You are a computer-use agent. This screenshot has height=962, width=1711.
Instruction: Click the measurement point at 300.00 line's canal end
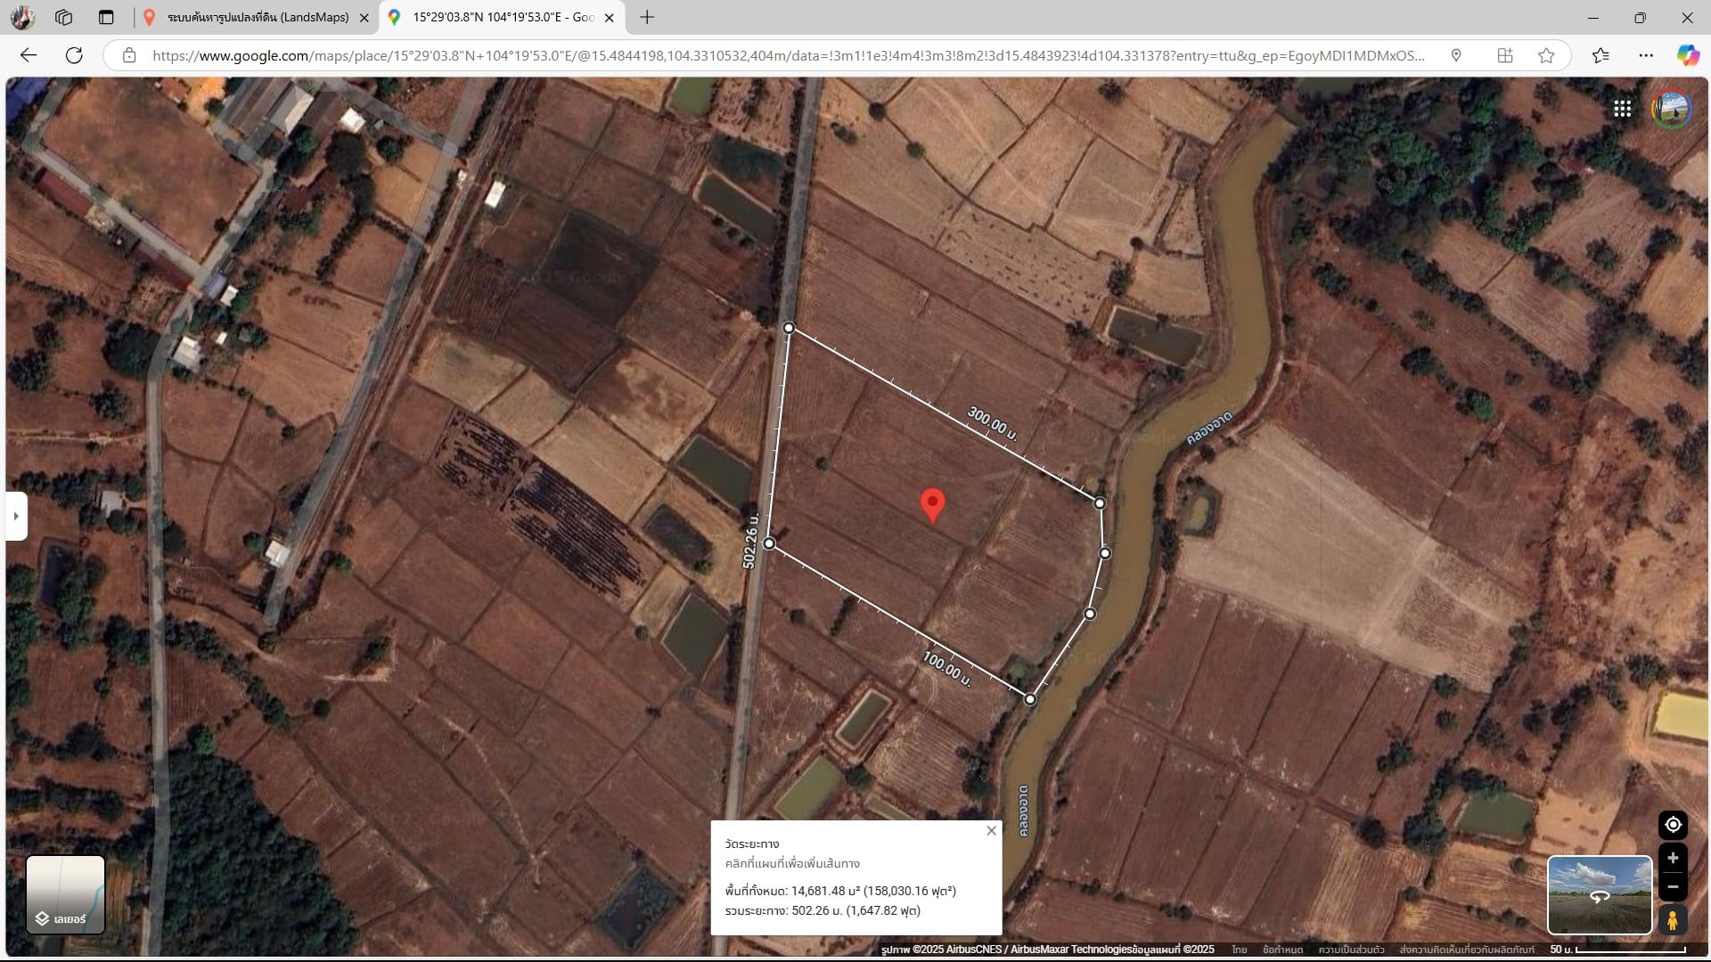coord(1100,503)
